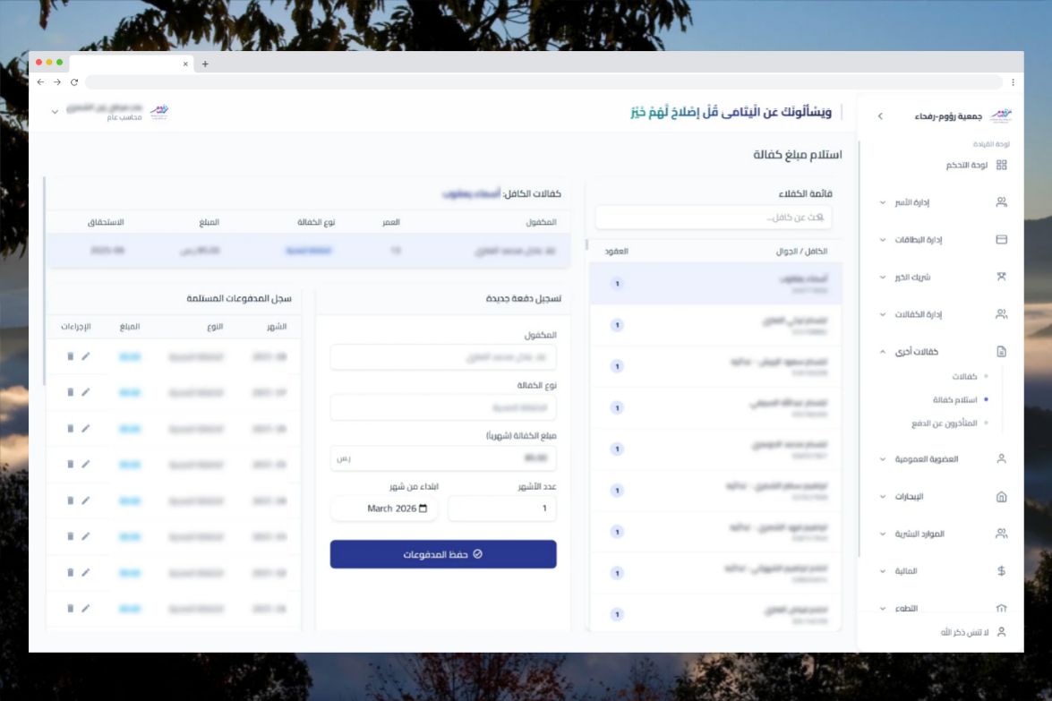Screen dimensions: 1052x701
Task: Click the search field in قائمة الكفلاء
Action: point(714,218)
